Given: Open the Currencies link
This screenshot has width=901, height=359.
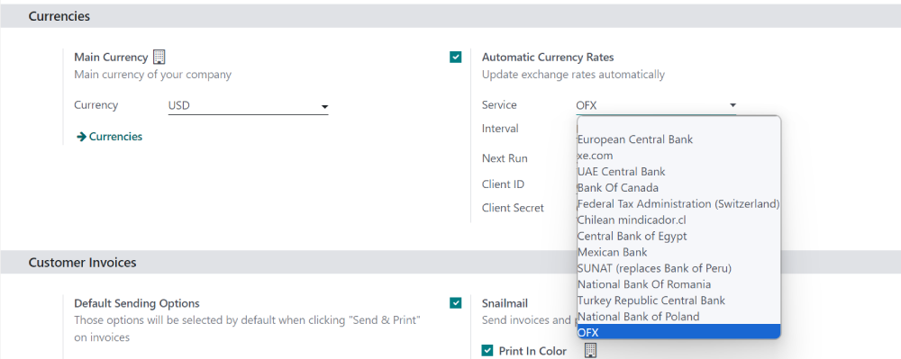Looking at the screenshot, I should pyautogui.click(x=115, y=137).
